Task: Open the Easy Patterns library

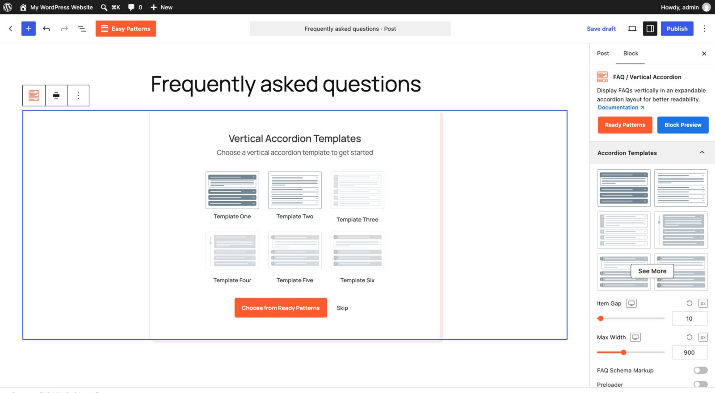Action: point(126,29)
